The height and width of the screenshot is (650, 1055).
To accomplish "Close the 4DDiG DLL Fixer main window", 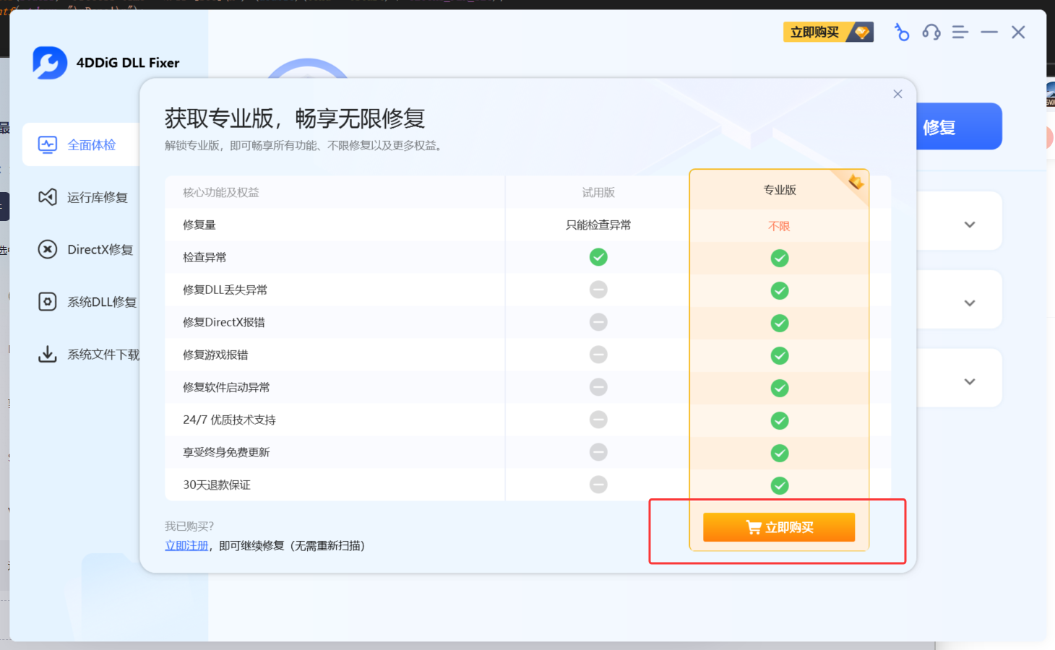I will click(x=1018, y=32).
